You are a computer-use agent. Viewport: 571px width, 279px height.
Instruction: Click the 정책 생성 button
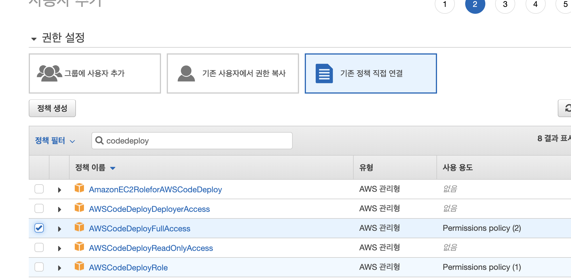point(52,108)
